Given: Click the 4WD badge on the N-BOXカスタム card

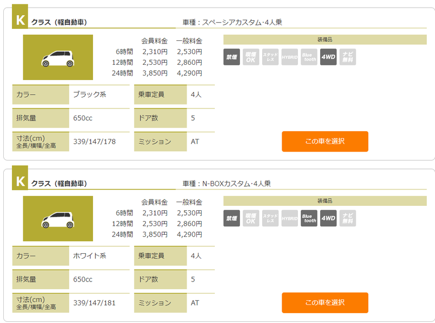Looking at the screenshot, I should (x=328, y=218).
